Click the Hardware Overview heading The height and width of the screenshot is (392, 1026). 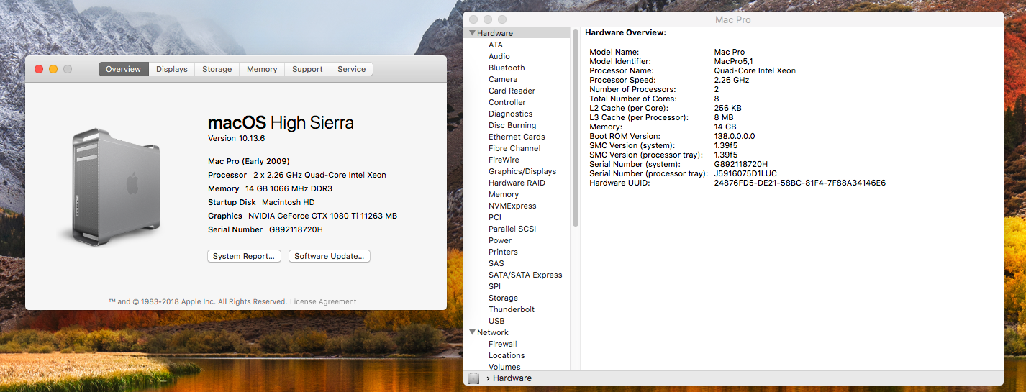pyautogui.click(x=626, y=32)
